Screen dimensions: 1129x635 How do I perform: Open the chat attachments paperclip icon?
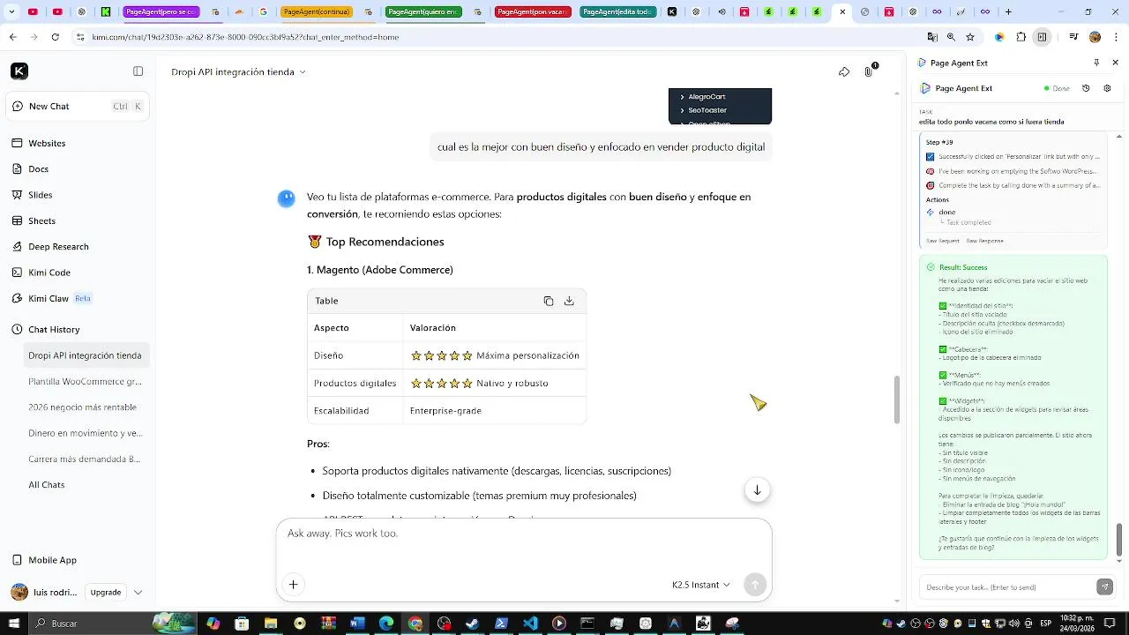pyautogui.click(x=869, y=71)
